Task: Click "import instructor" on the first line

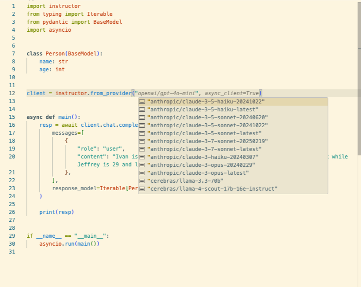Action: point(53,6)
